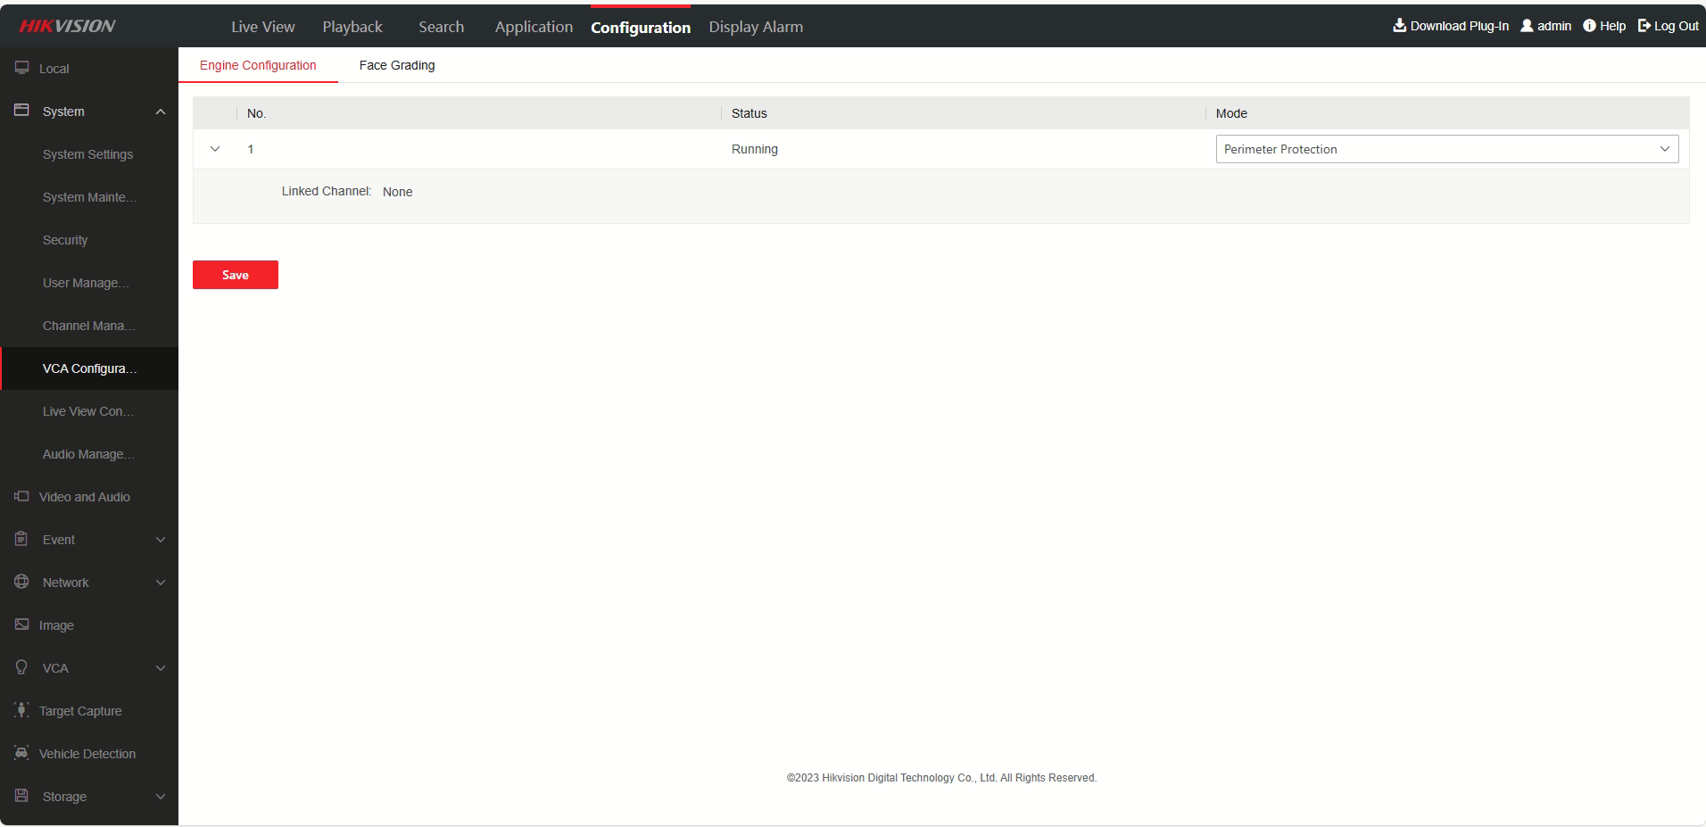Open the Live View top menu
Image resolution: width=1706 pixels, height=827 pixels.
coord(262,27)
